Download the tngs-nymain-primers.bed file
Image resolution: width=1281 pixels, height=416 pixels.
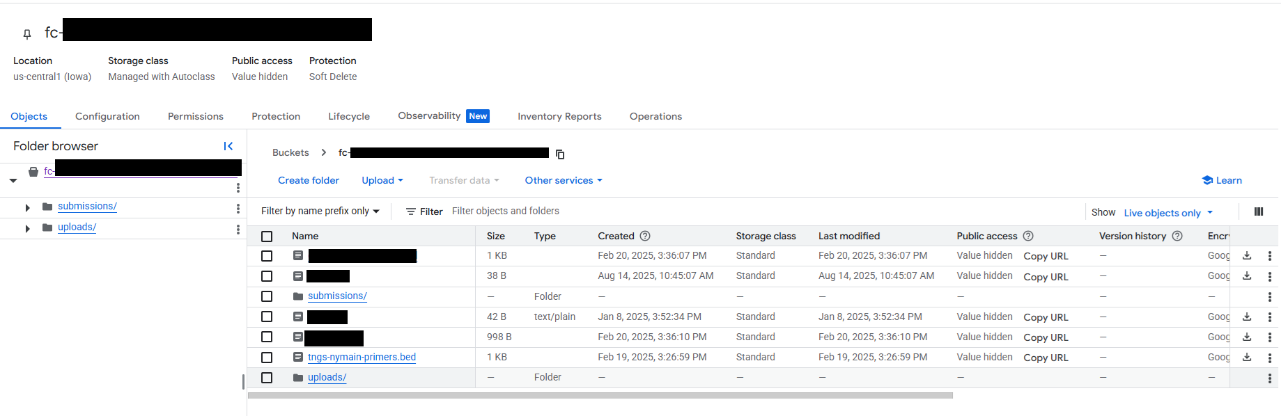(x=1247, y=357)
